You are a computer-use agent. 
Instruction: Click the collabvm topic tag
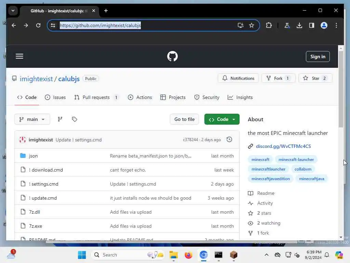303,169
